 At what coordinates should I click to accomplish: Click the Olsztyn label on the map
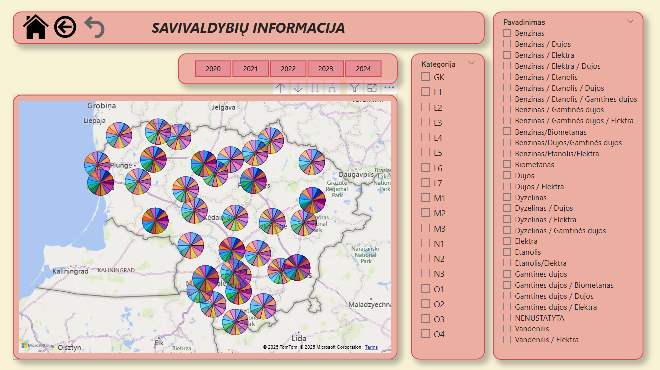(x=69, y=347)
